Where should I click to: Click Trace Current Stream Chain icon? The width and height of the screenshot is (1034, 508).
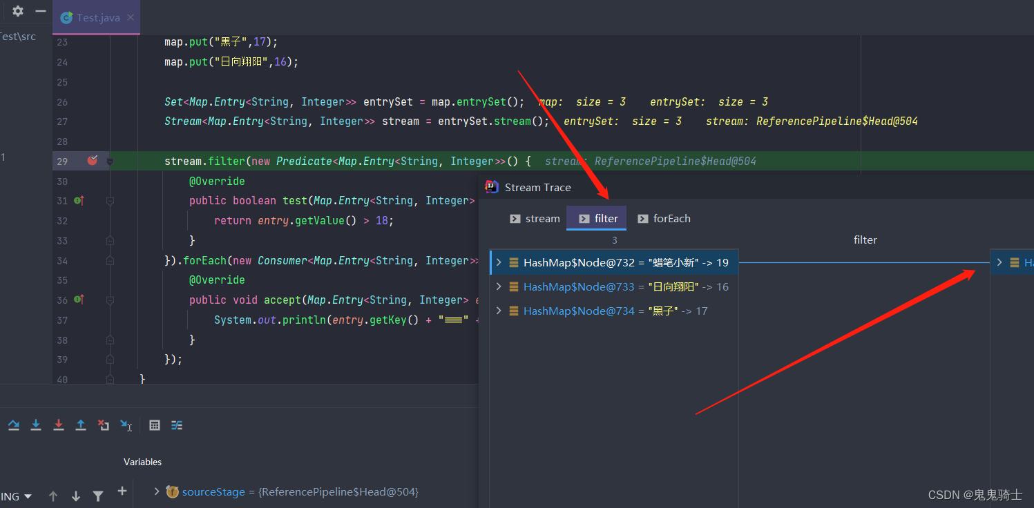pos(177,425)
